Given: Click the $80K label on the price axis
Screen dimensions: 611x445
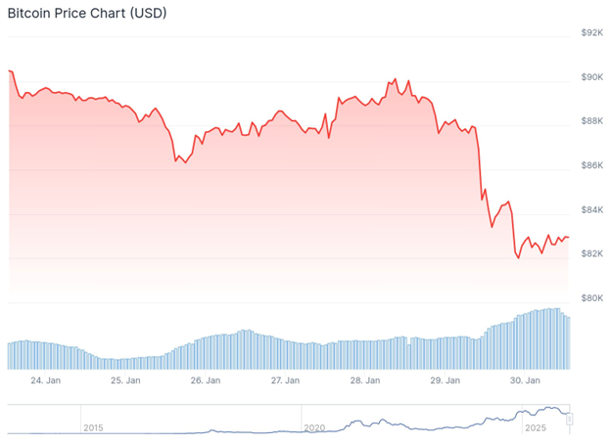Looking at the screenshot, I should click(x=591, y=297).
